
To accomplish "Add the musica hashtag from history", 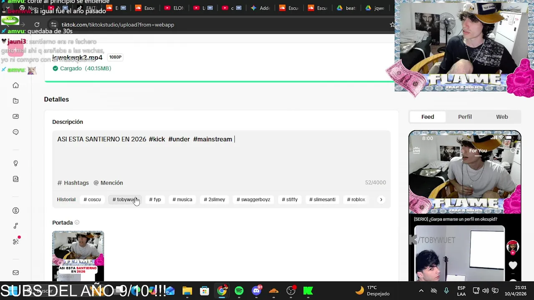I will tap(182, 200).
